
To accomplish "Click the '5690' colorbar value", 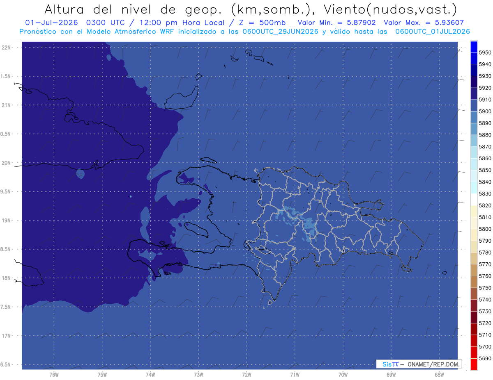I will click(x=485, y=358).
